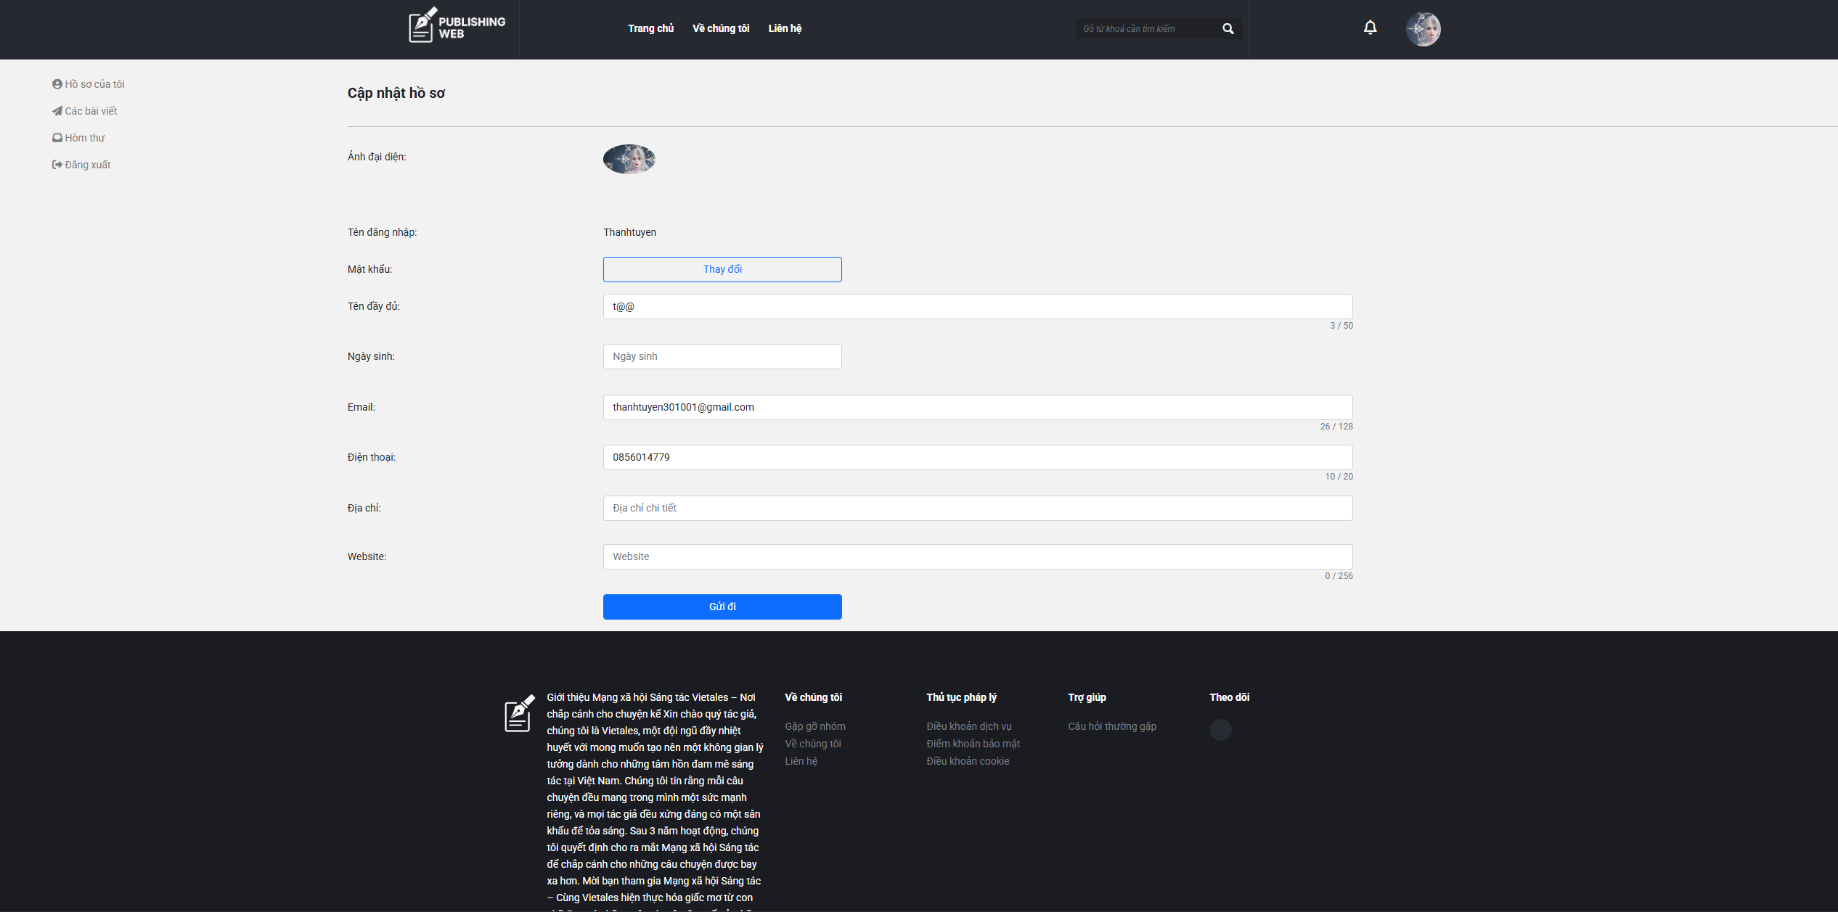Open the user avatar menu in header
The height and width of the screenshot is (912, 1838).
point(1423,29)
